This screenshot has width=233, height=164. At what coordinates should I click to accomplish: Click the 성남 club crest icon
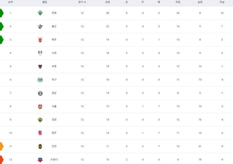40,93
